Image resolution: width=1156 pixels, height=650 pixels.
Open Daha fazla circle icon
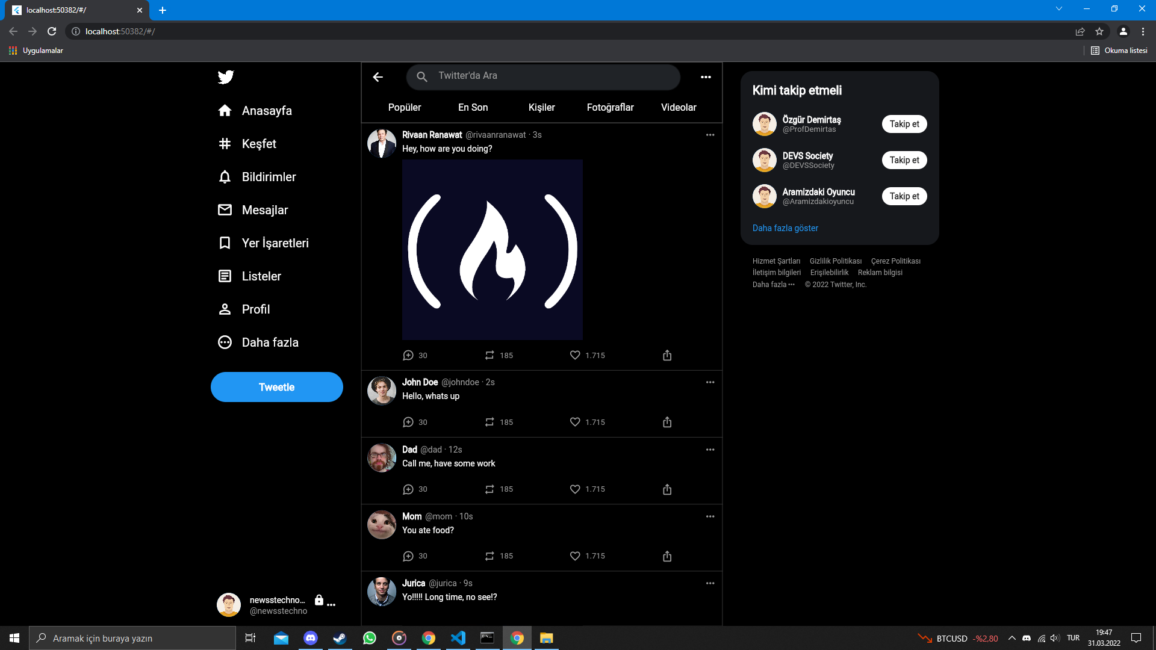point(225,342)
